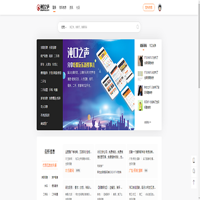This screenshot has height=200, width=200.
Task: Click the orange 大连顺风 text in the first info card
Action: [69, 171]
